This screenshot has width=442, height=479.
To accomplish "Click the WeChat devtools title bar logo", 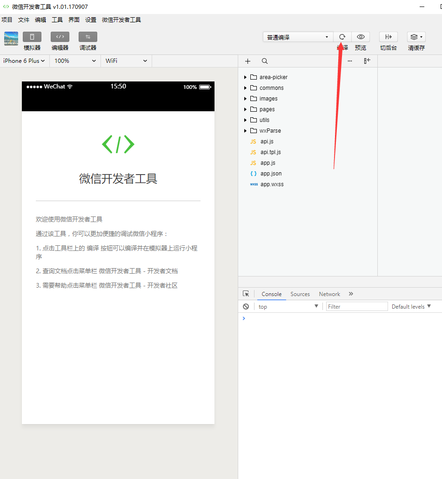I will pyautogui.click(x=6, y=7).
